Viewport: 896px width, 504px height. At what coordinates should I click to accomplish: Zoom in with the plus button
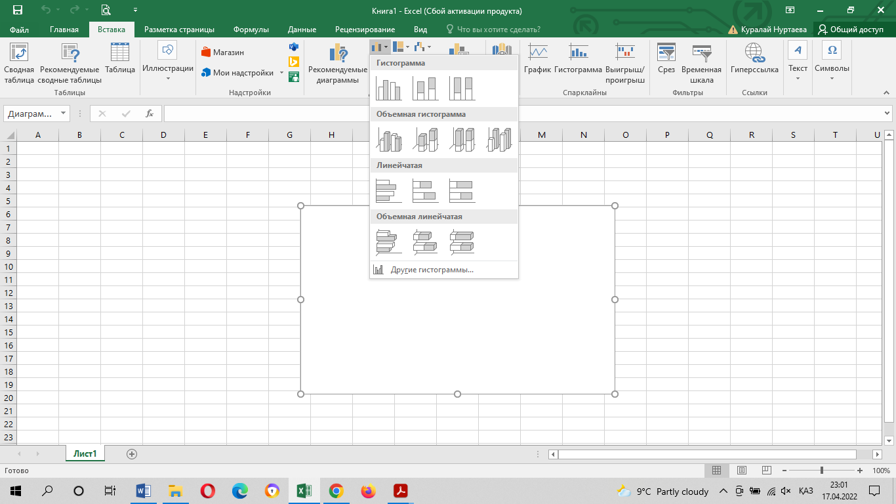[x=860, y=471]
